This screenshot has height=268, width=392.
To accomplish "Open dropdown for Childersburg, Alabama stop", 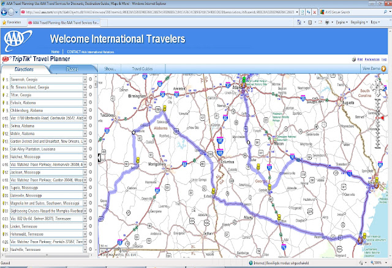I will point(85,110).
